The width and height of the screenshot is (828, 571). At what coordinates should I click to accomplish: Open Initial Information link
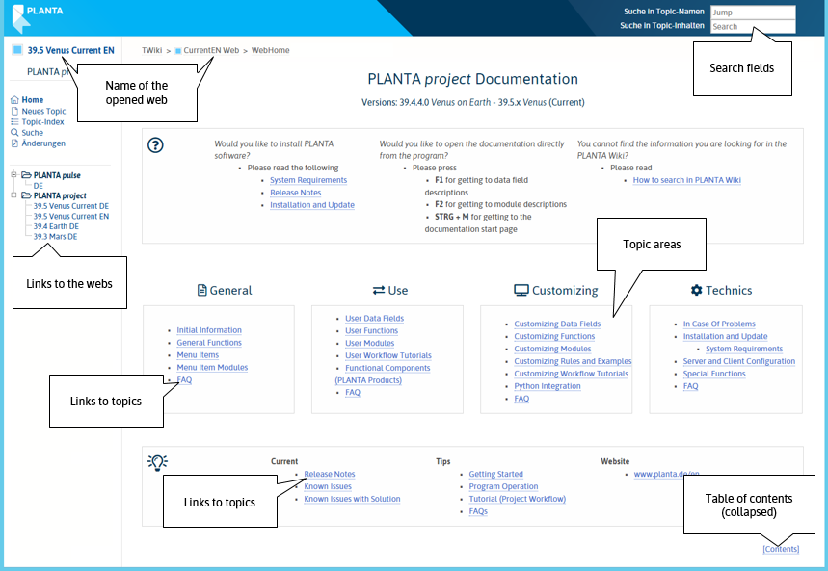(x=209, y=330)
